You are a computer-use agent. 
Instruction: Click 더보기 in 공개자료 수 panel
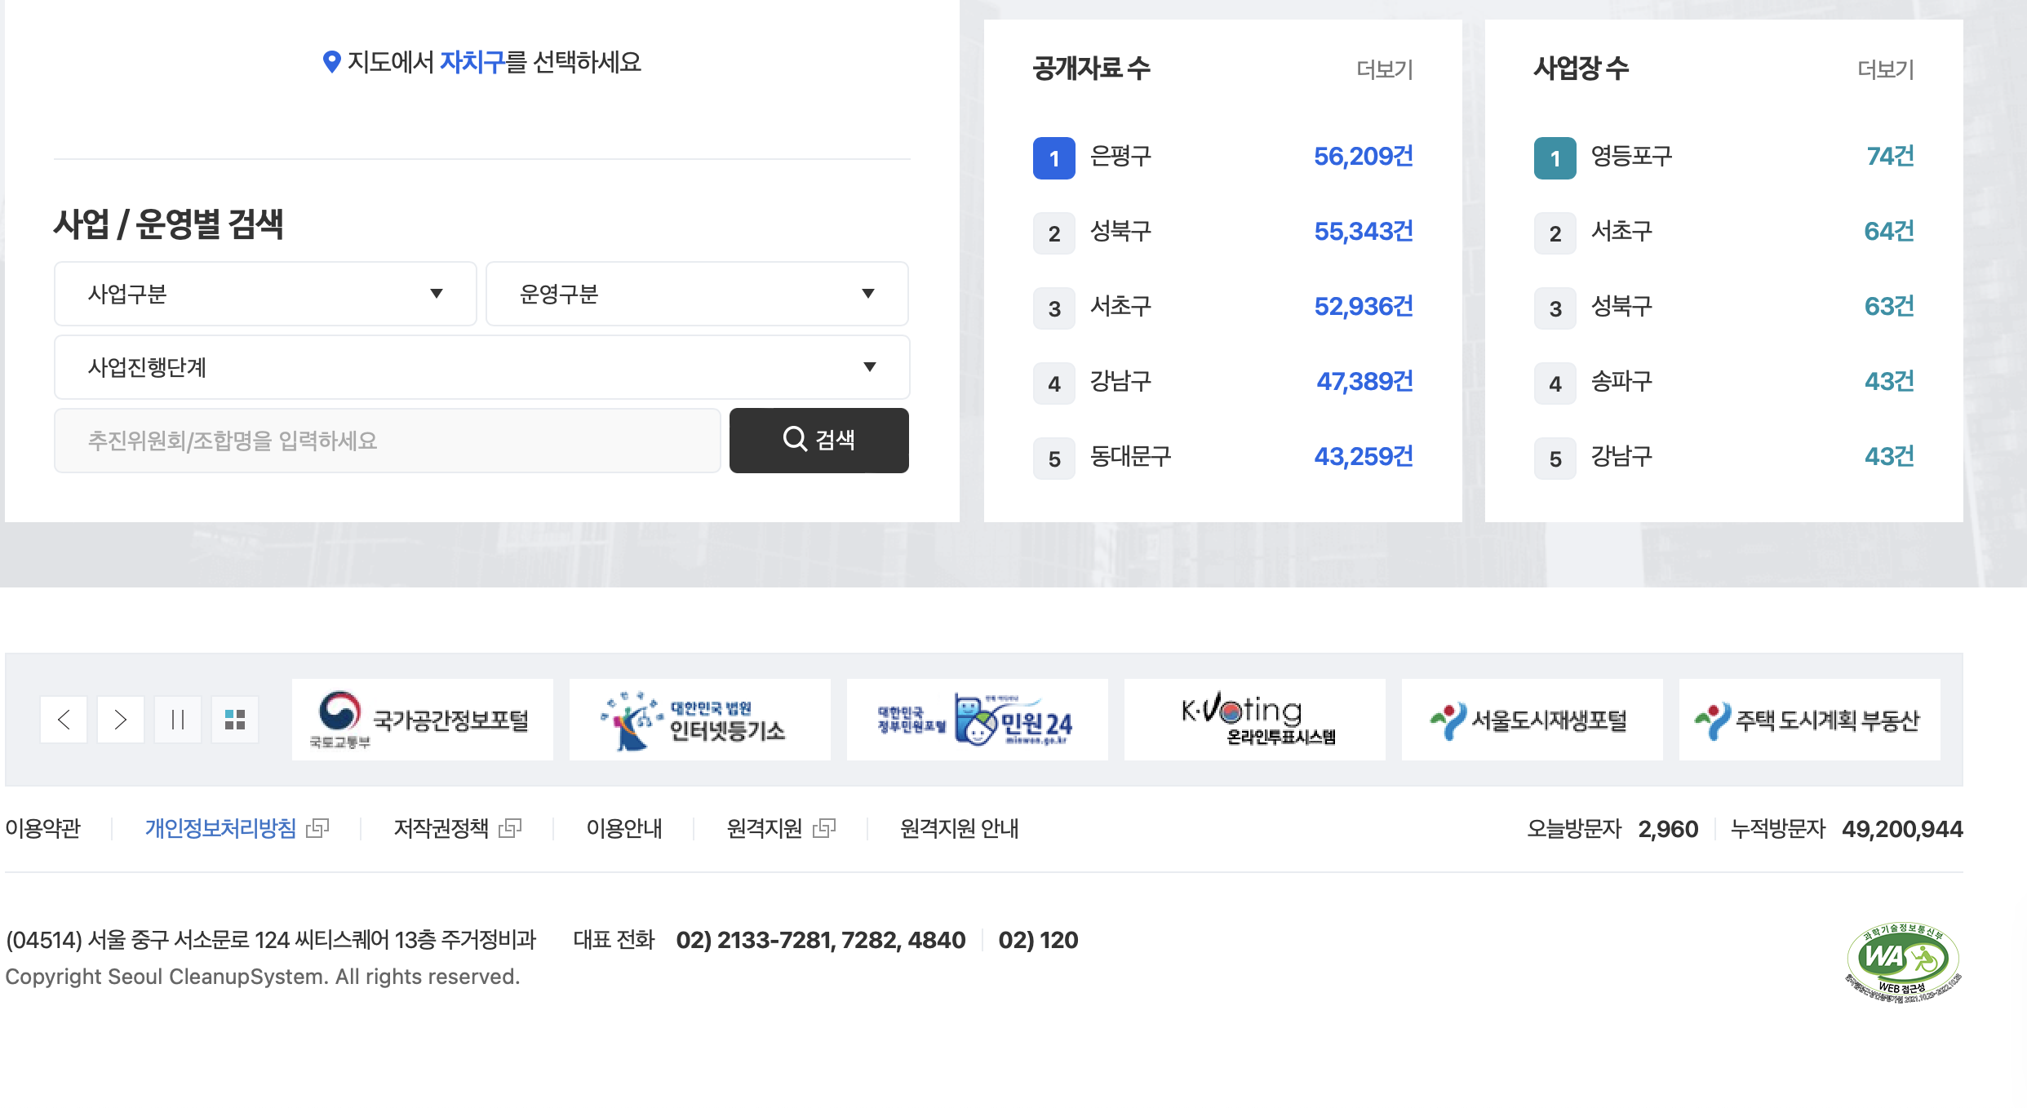pyautogui.click(x=1384, y=69)
